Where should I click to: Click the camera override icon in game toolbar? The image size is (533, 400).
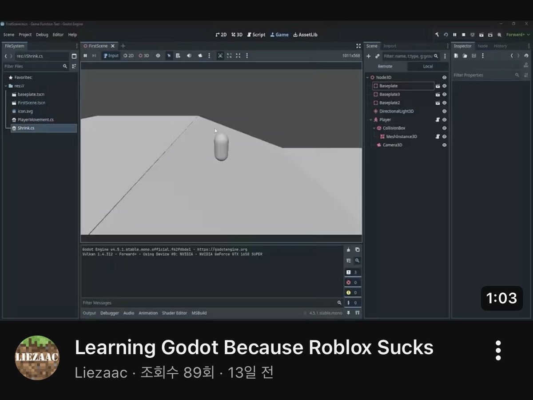200,56
